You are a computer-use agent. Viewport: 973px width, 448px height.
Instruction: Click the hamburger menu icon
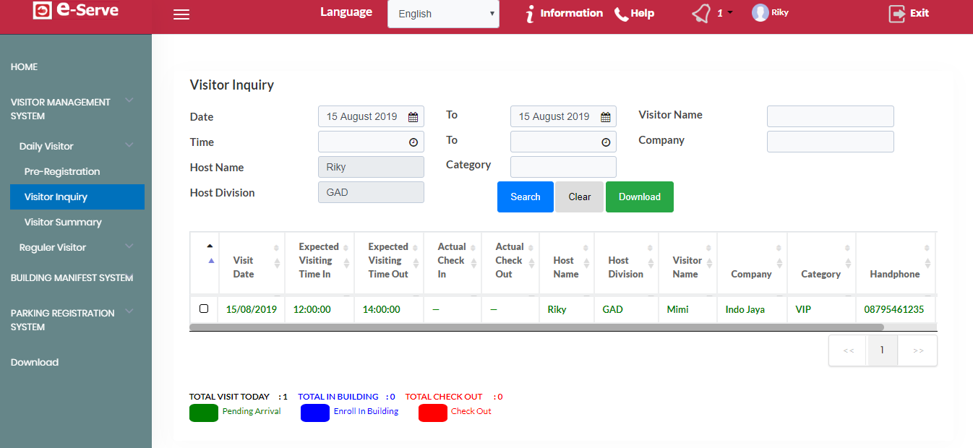click(x=181, y=14)
